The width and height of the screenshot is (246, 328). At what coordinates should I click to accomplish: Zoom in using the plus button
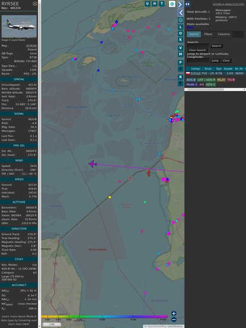(x=174, y=313)
